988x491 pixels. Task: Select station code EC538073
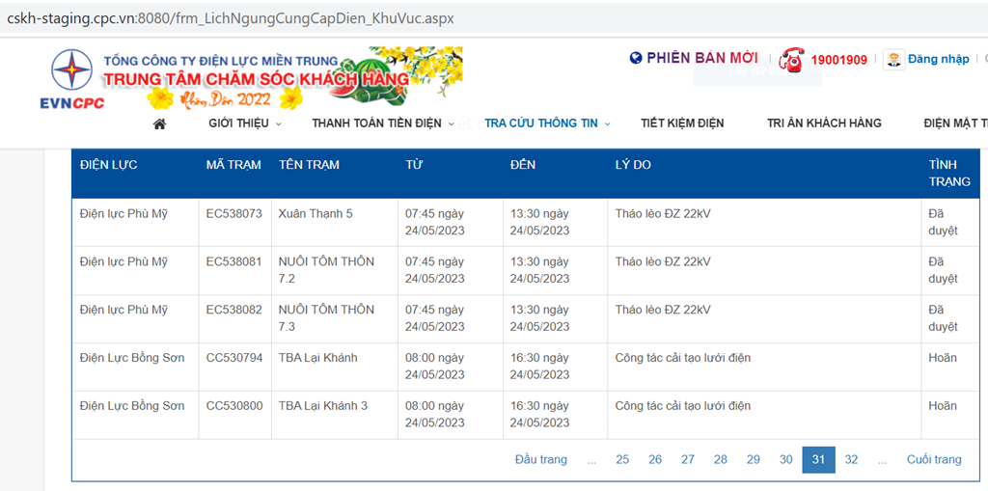(233, 214)
